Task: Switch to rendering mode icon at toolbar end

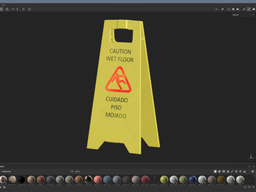Action: coord(254,9)
